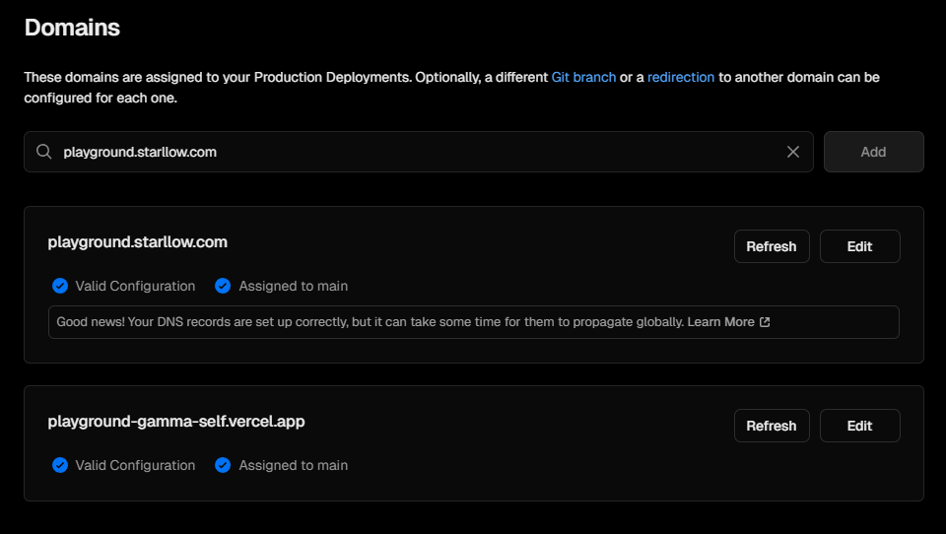Click Assigned to main checkmark for playground.starllow.com
Image resolution: width=946 pixels, height=534 pixels.
click(223, 286)
